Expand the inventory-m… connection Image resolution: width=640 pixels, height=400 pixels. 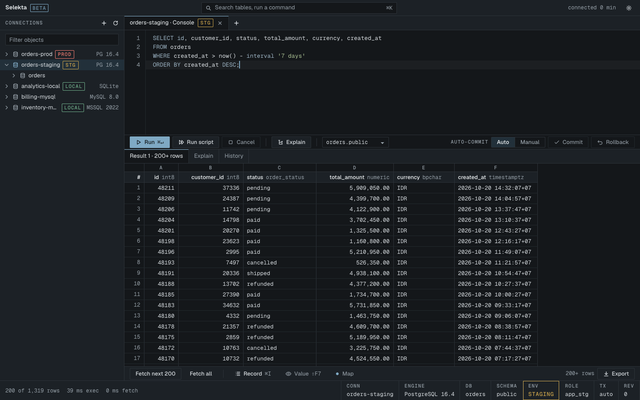(x=7, y=108)
